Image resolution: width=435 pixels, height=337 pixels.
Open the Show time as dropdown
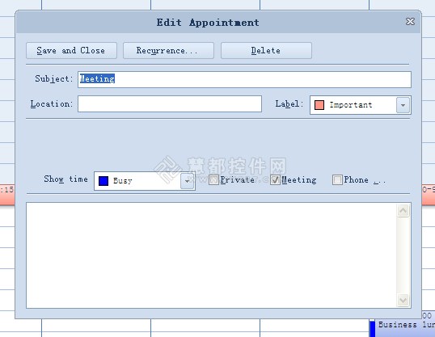tap(187, 181)
